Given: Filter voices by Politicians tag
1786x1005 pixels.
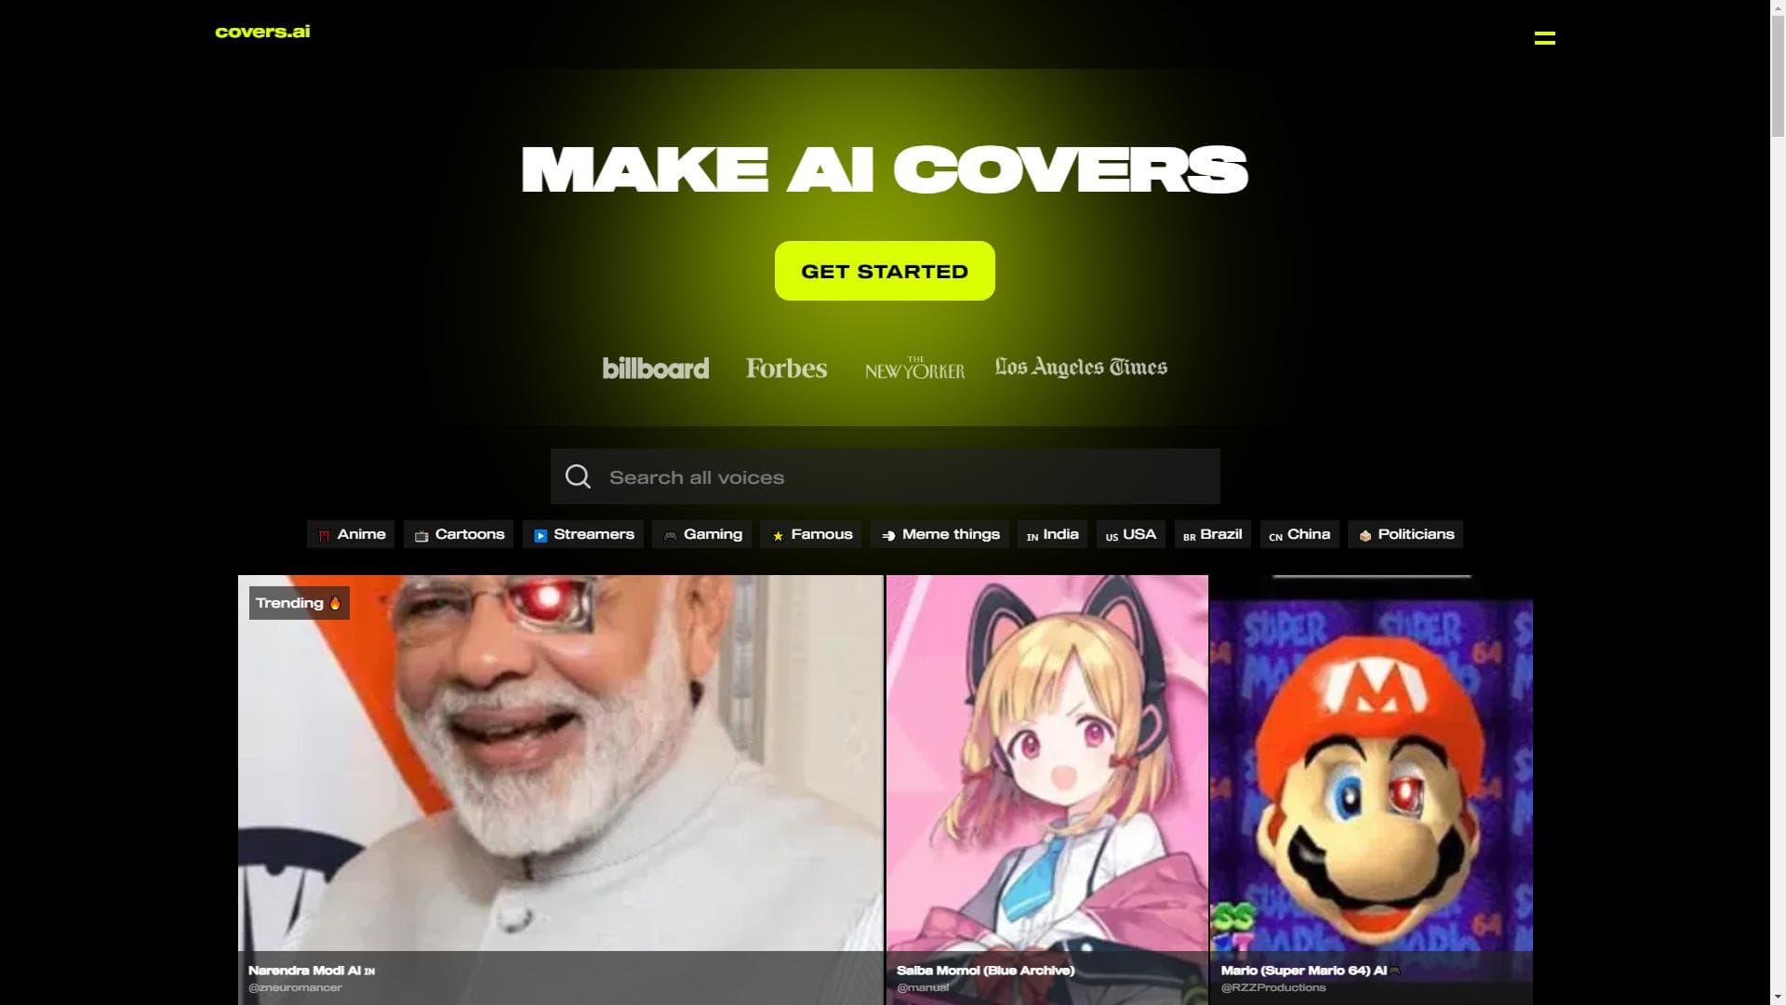Looking at the screenshot, I should (1406, 534).
